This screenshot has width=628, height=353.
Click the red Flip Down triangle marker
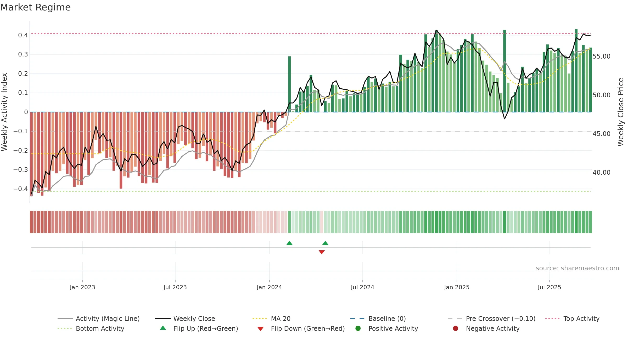[322, 252]
